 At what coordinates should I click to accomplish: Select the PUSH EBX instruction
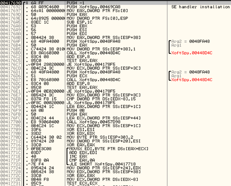tap(77, 26)
